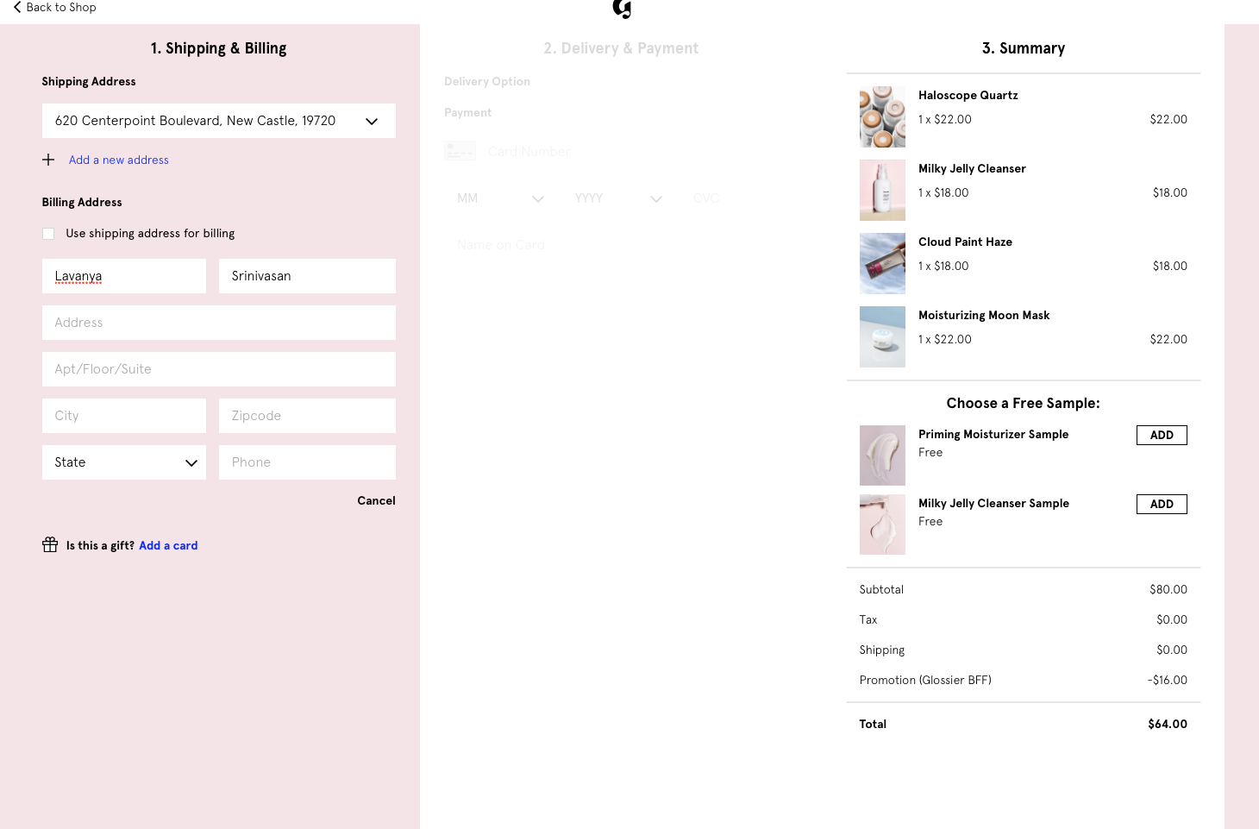The image size is (1259, 829).
Task: Click the Card Number field
Action: click(x=638, y=152)
